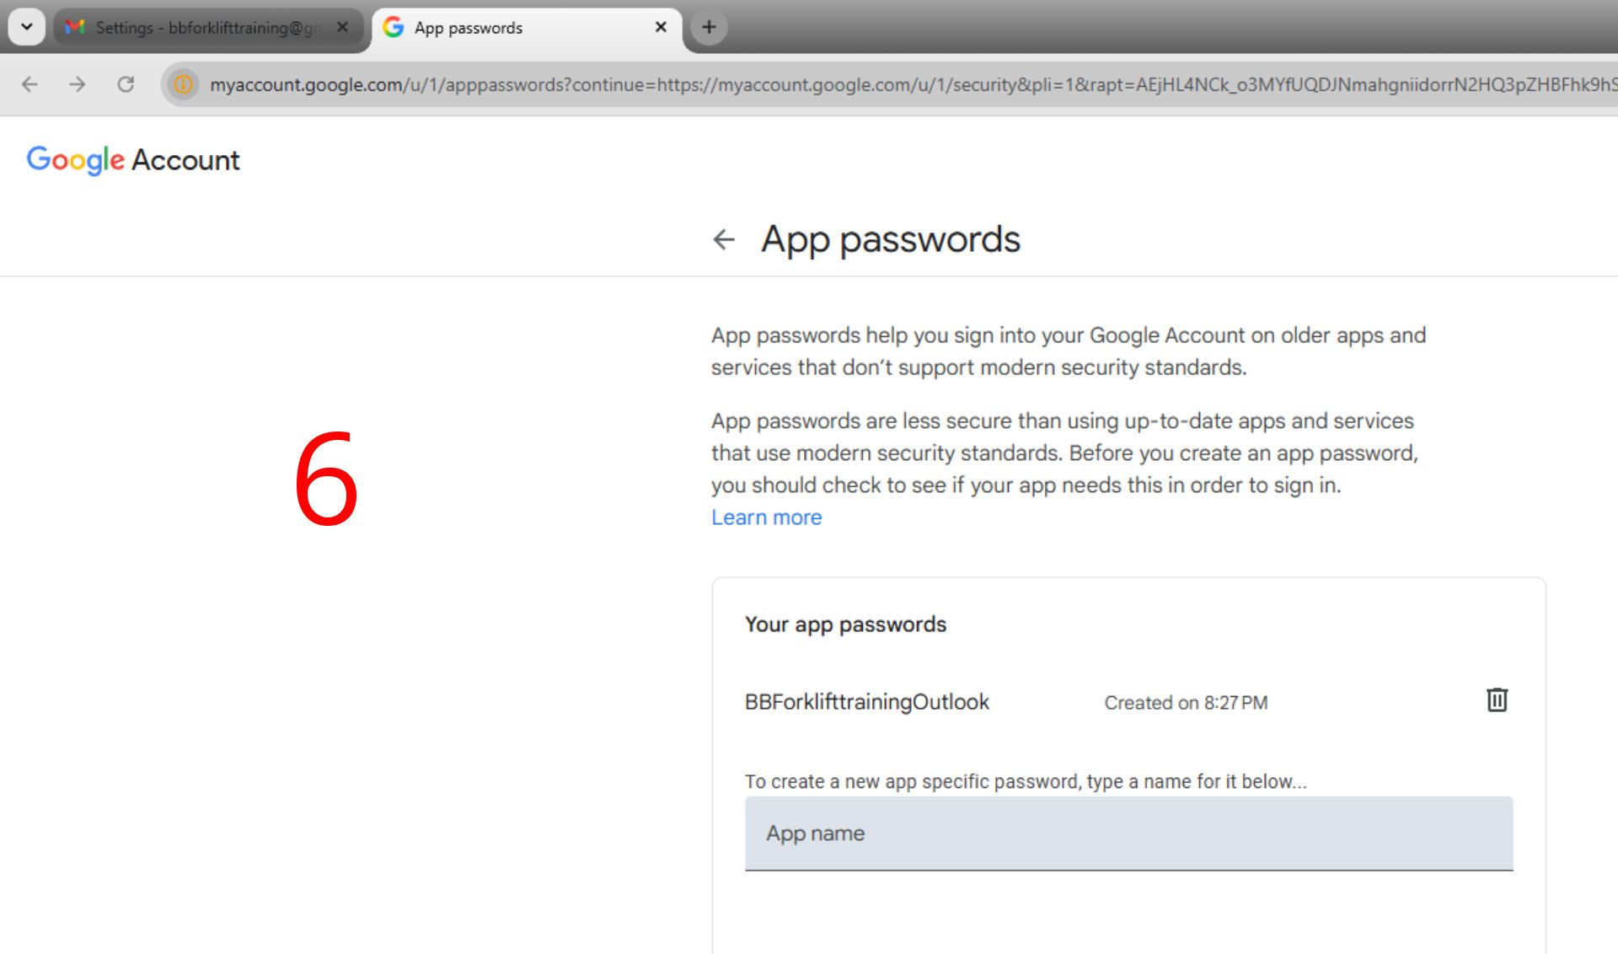Image resolution: width=1618 pixels, height=954 pixels.
Task: Go back using arrow beside App passwords
Action: pyautogui.click(x=724, y=239)
